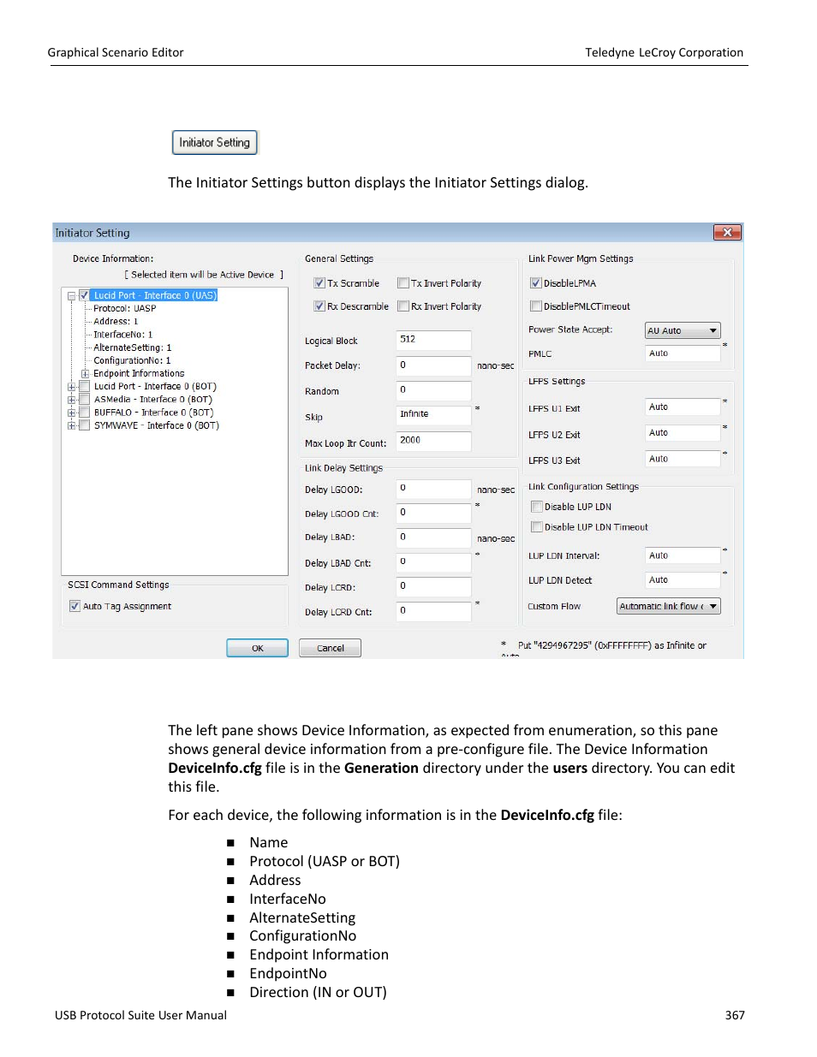Viewport: 817px width, 1057px height.
Task: Toggle Auto Tag Assignment checkbox
Action: (75, 606)
